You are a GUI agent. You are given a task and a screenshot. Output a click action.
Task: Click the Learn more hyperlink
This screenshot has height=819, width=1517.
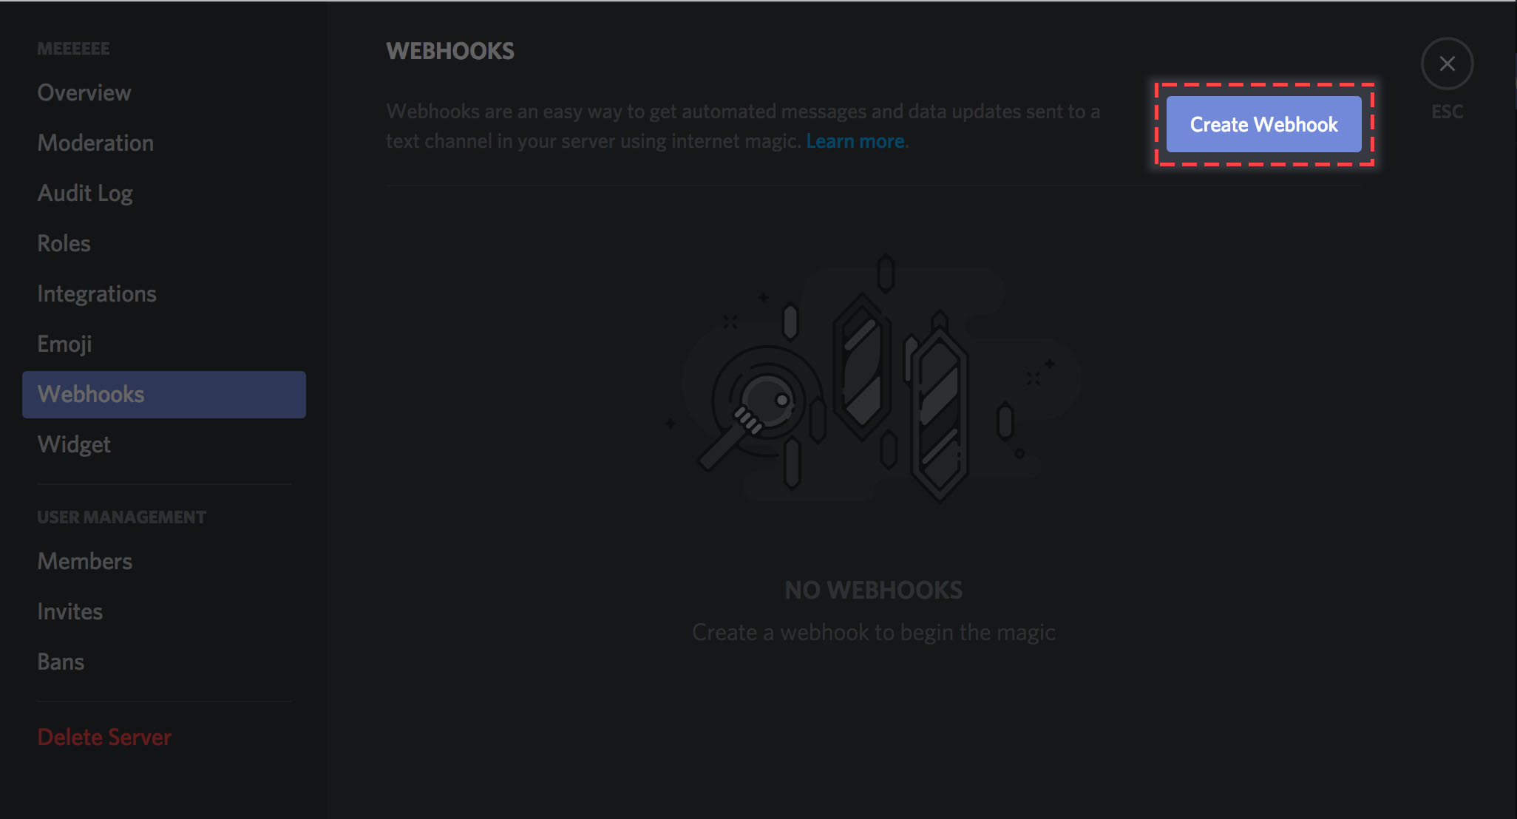pos(855,139)
